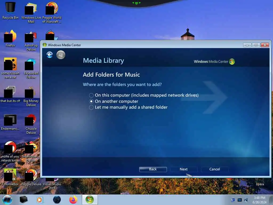Open Bejeweled Deluxe desktop shortcut
Image resolution: width=273 pixels, height=205 pixels.
coord(31,69)
